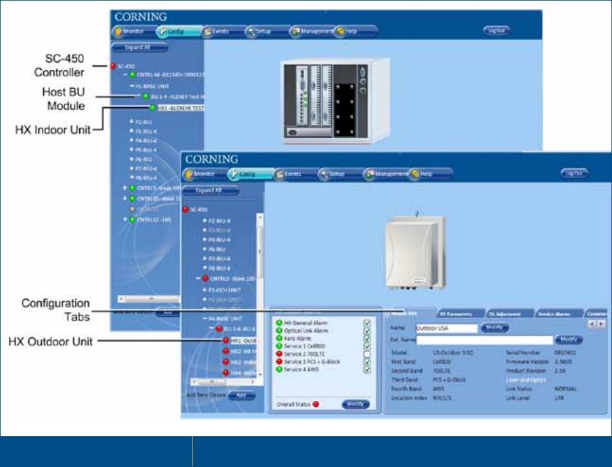Click Events icon in back window

(x=208, y=31)
